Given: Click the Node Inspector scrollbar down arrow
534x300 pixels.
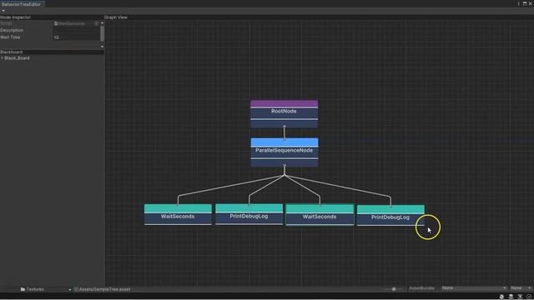Looking at the screenshot, I should (x=102, y=47).
